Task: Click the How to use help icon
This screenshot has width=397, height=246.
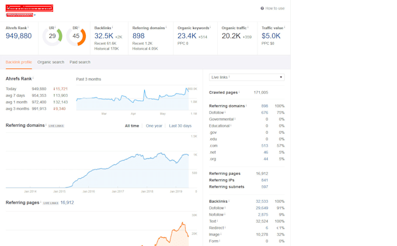Action: (263, 8)
